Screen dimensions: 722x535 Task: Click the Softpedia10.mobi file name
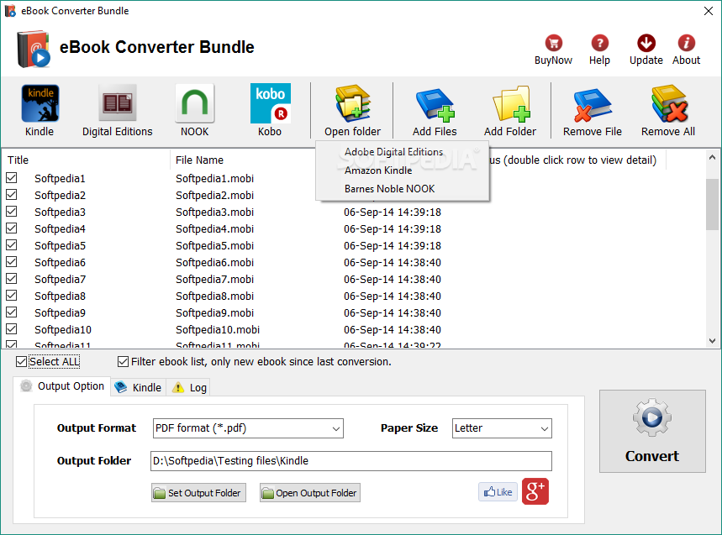click(218, 329)
